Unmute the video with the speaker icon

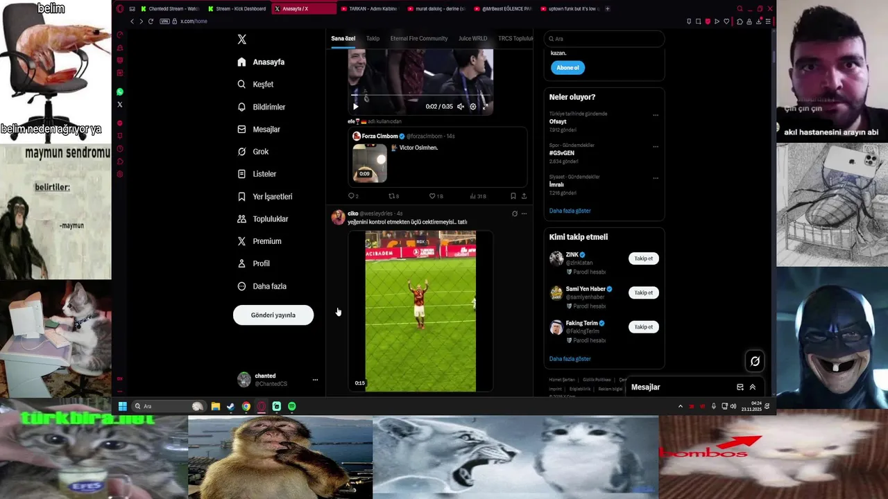pos(460,107)
